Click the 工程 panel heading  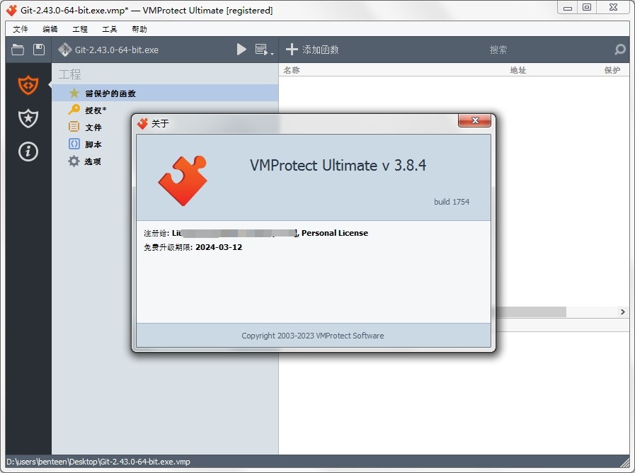coord(69,74)
